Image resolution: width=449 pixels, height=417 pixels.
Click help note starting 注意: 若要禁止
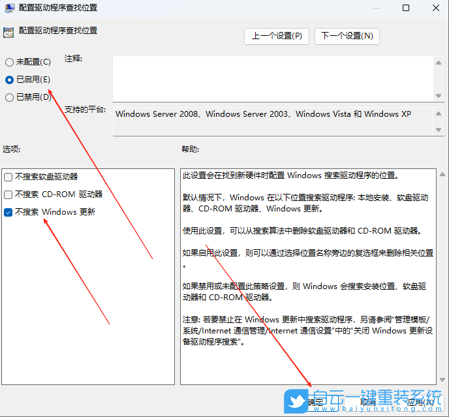(307, 330)
